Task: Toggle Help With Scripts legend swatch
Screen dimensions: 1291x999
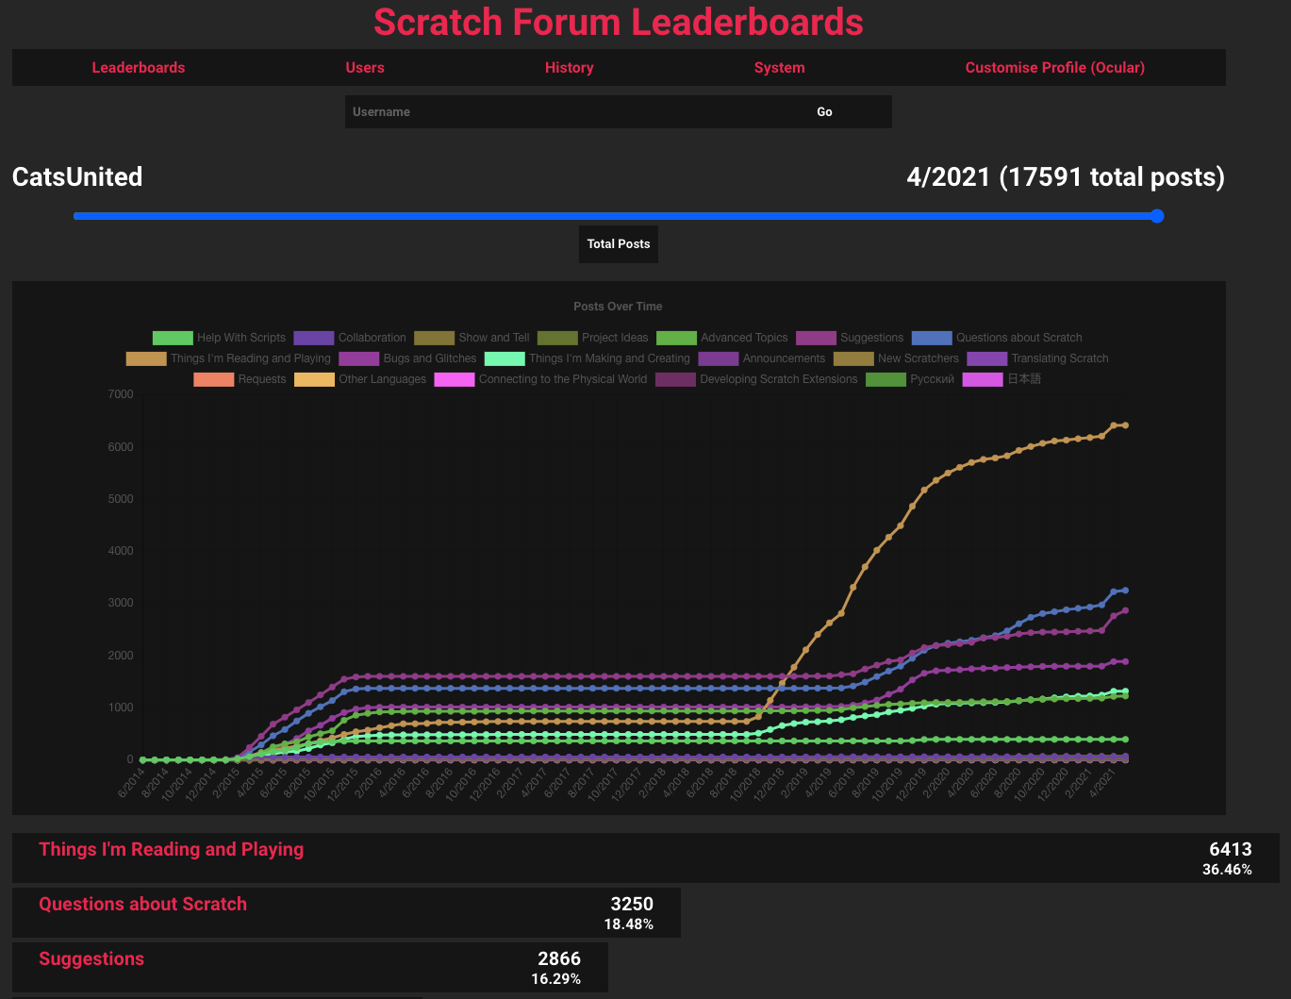Action: (x=173, y=338)
